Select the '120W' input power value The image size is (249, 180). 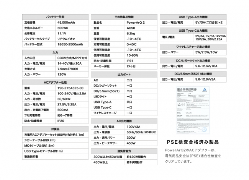pos(62,74)
